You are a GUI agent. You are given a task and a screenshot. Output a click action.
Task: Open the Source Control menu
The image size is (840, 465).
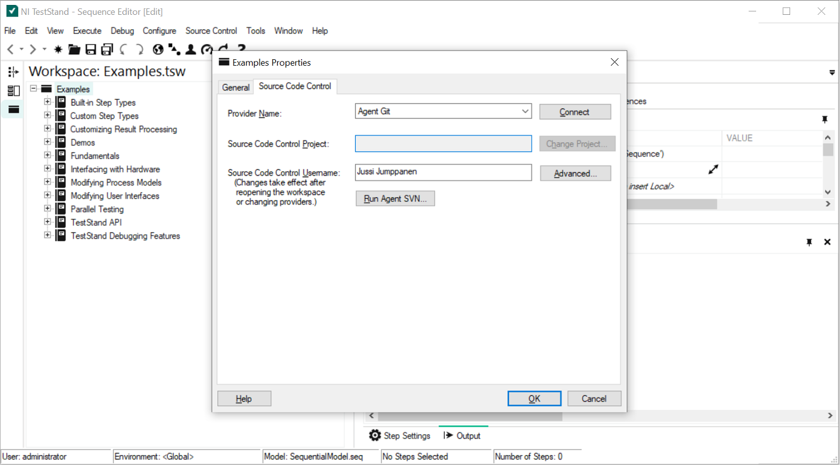(x=211, y=31)
